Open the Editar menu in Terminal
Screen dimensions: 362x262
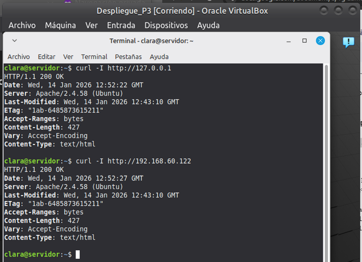tap(47, 57)
